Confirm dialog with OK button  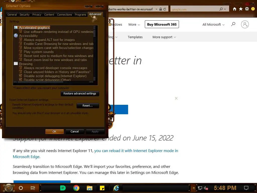pyautogui.click(x=54, y=131)
